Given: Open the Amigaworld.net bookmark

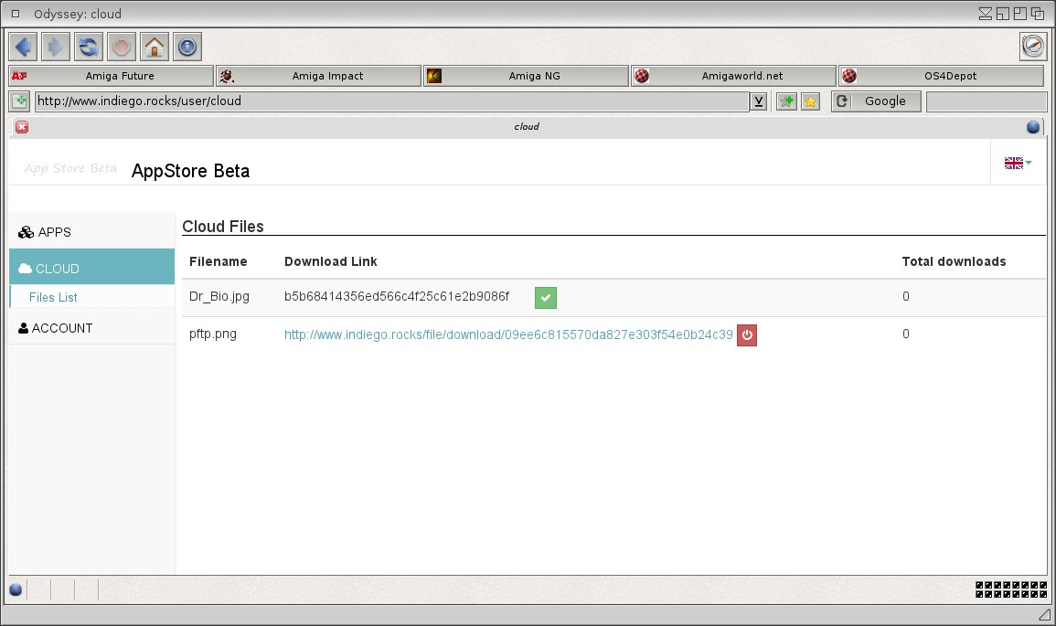Looking at the screenshot, I should [734, 76].
